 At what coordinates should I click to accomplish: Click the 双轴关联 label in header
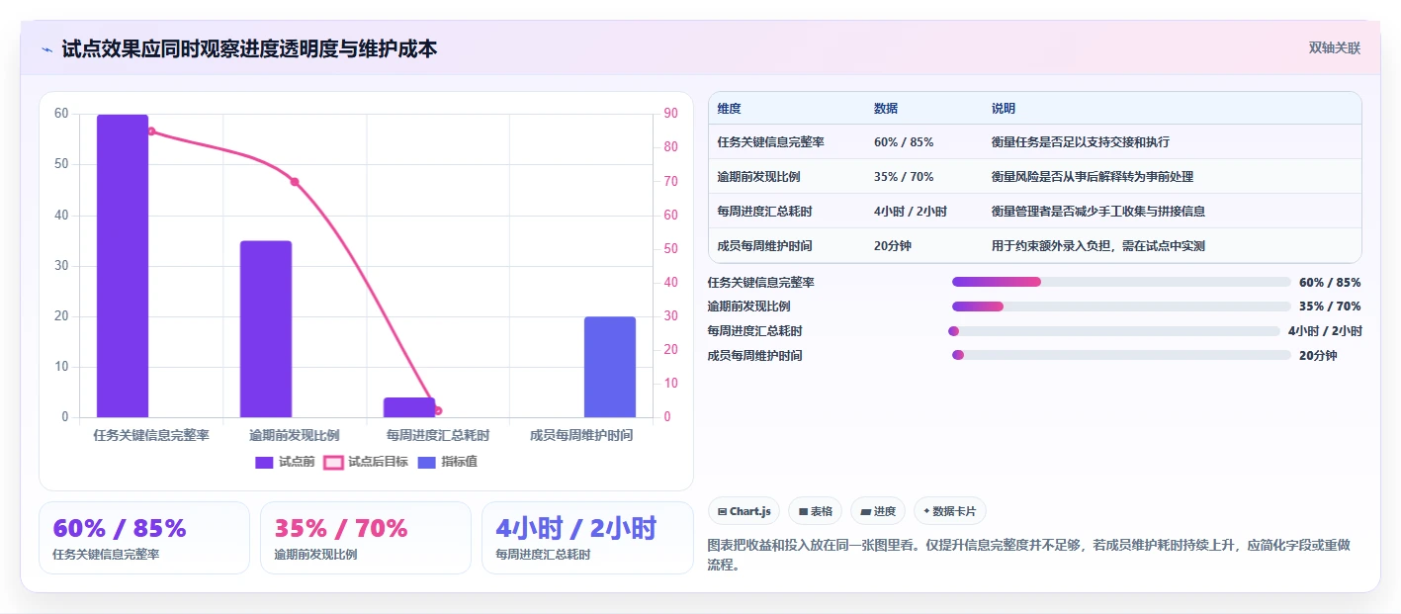(1335, 48)
